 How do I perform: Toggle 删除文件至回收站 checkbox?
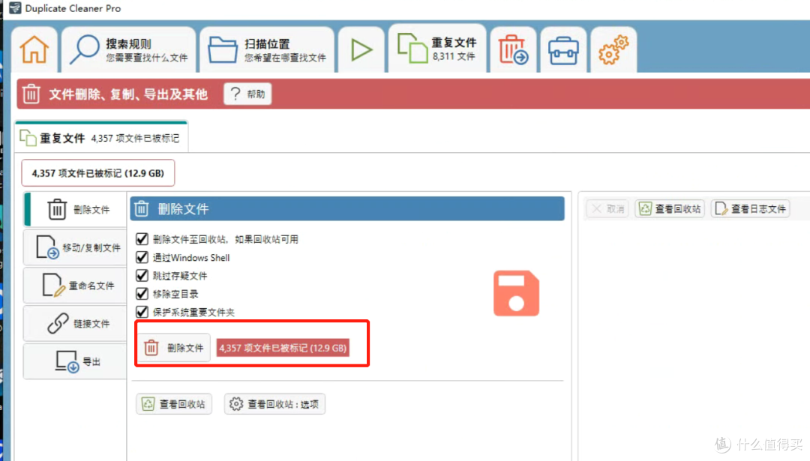(x=142, y=239)
